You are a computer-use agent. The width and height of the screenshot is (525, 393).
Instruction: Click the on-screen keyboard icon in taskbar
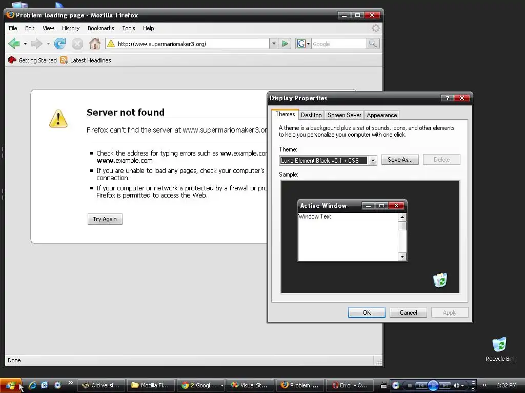point(383,385)
